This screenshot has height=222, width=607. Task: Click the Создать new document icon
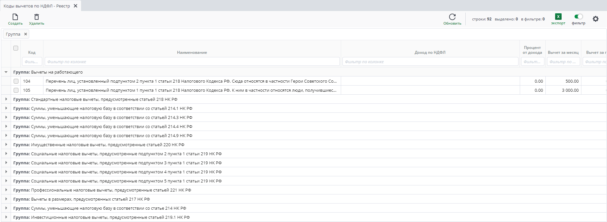(x=15, y=17)
